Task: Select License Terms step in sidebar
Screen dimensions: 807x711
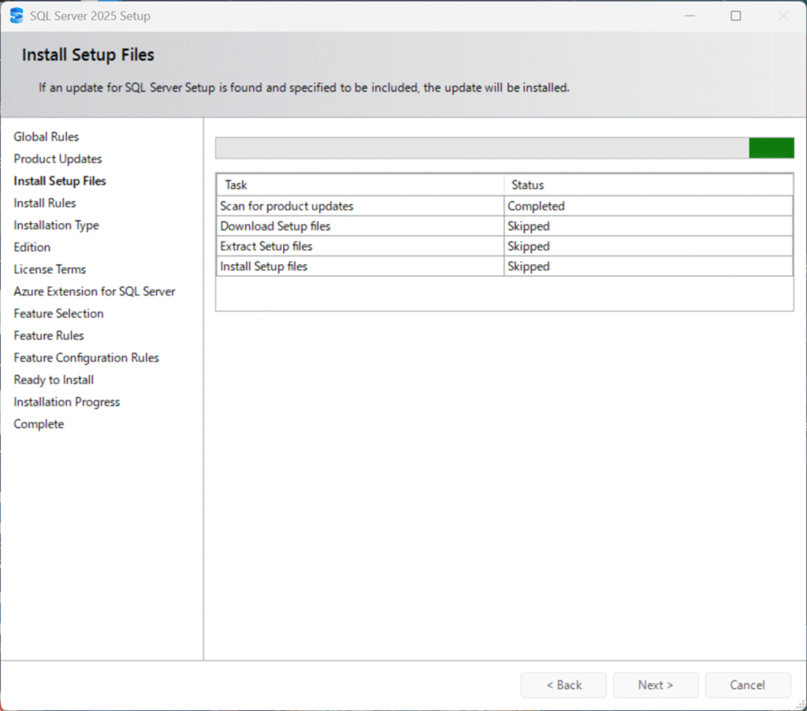Action: point(50,270)
